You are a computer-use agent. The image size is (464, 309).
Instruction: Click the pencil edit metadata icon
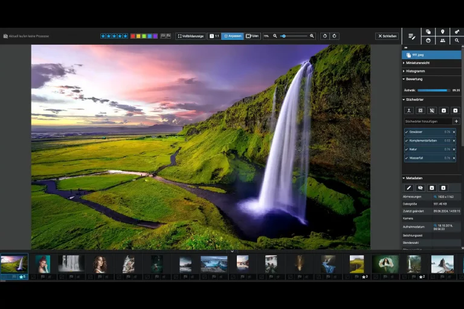(409, 188)
